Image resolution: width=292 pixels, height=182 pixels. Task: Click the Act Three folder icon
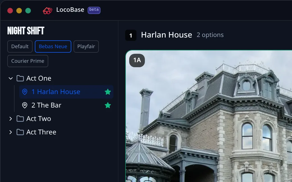point(20,132)
